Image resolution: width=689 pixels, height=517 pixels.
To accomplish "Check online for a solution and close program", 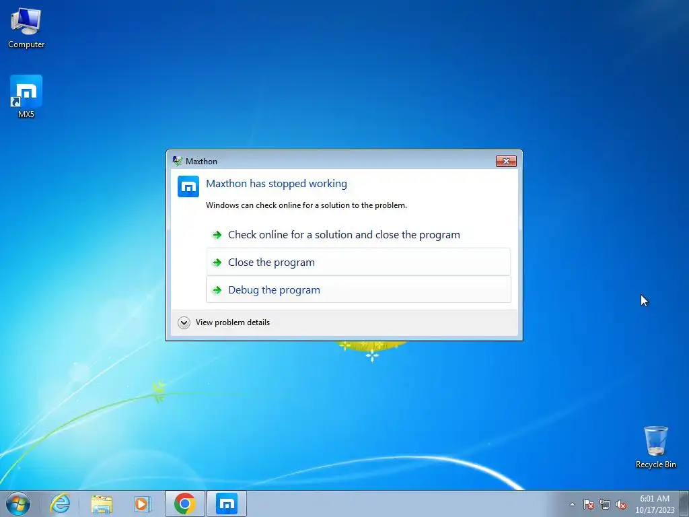I will pos(358,235).
